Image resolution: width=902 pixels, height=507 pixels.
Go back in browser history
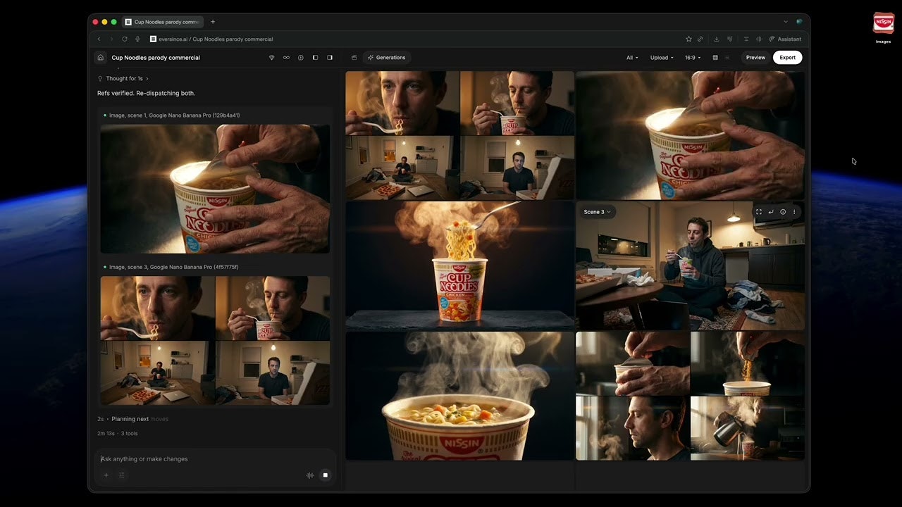coord(99,39)
